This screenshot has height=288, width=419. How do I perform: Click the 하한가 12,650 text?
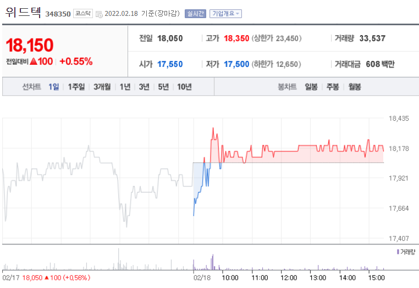(276, 64)
